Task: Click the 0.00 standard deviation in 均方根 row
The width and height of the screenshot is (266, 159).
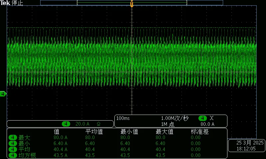Action: click(196, 155)
